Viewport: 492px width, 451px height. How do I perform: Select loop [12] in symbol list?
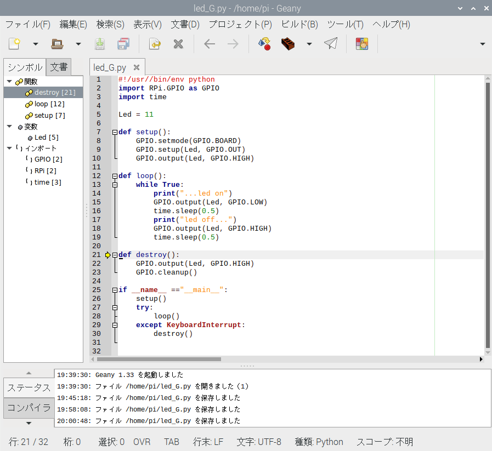49,104
